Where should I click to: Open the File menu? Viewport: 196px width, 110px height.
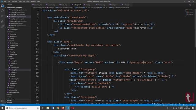point(5,2)
